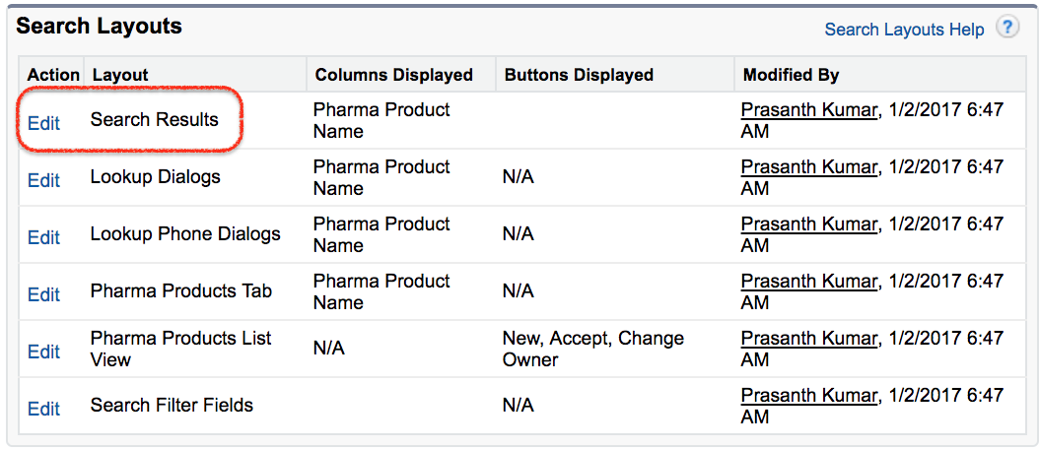Viewport: 1039px width, 449px height.
Task: Edit the Search Filter Fields layout
Action: (43, 409)
